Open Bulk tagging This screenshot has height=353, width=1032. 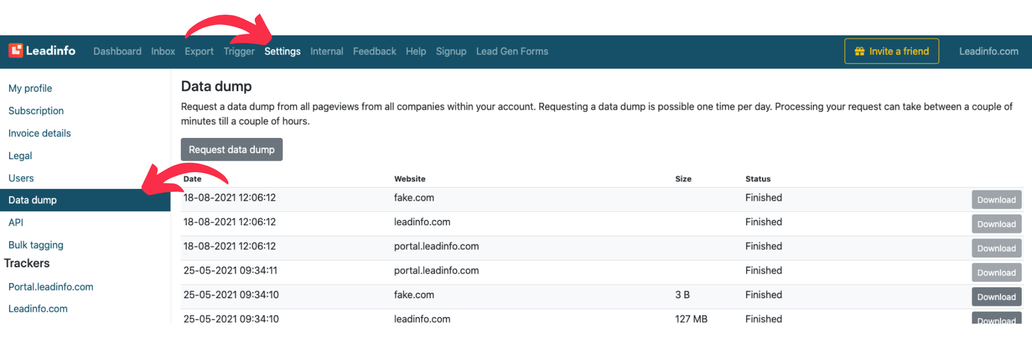point(36,245)
